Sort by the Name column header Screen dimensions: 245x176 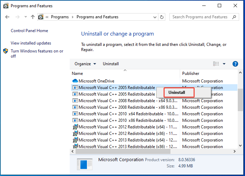point(125,74)
